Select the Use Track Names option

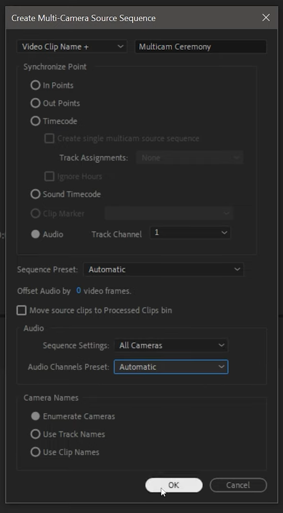[35, 434]
